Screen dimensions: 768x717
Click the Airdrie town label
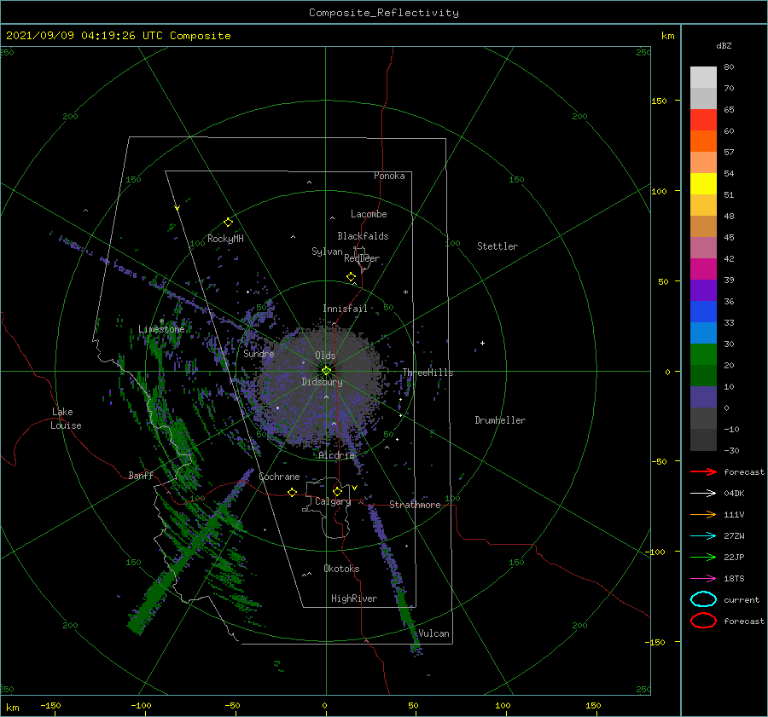coord(336,455)
